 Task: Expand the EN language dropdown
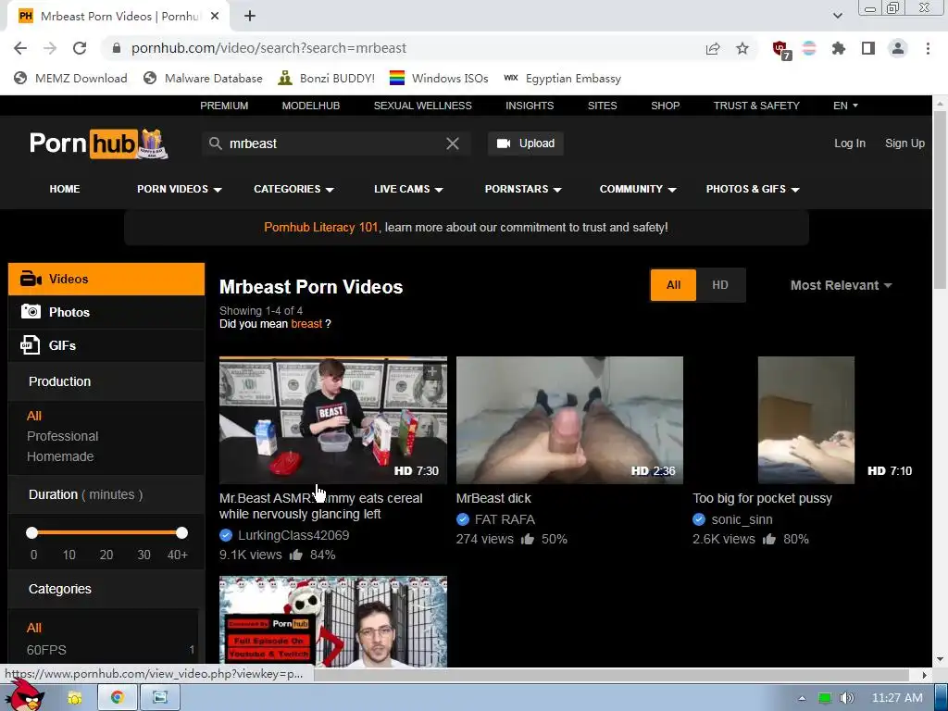coord(845,106)
